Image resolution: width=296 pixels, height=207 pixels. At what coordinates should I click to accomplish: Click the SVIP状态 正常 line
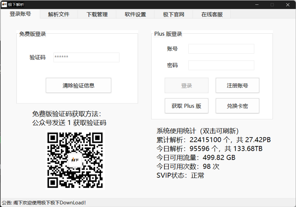(x=180, y=175)
